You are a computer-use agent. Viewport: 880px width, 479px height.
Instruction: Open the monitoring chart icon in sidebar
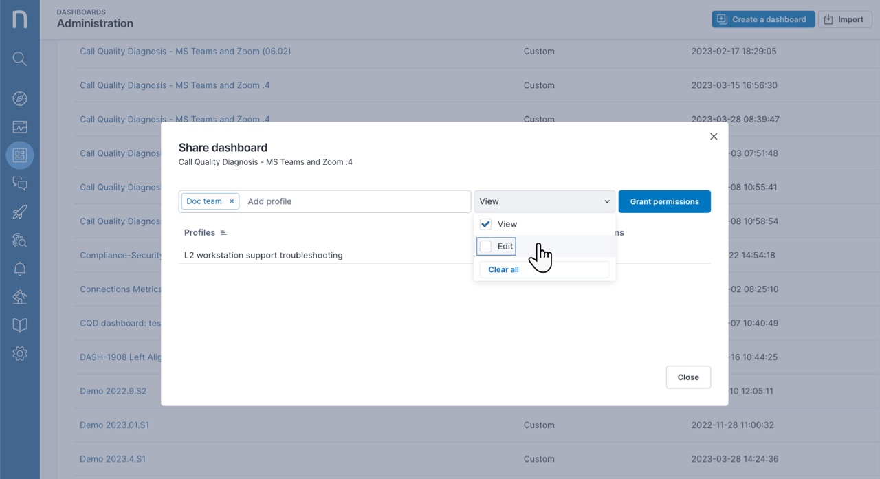(x=20, y=126)
